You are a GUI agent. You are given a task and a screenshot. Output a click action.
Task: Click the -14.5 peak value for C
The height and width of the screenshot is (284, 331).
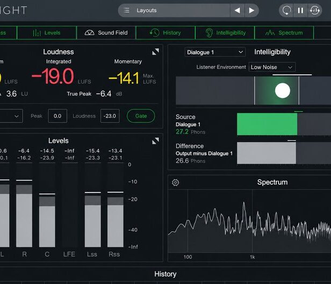tap(47, 151)
